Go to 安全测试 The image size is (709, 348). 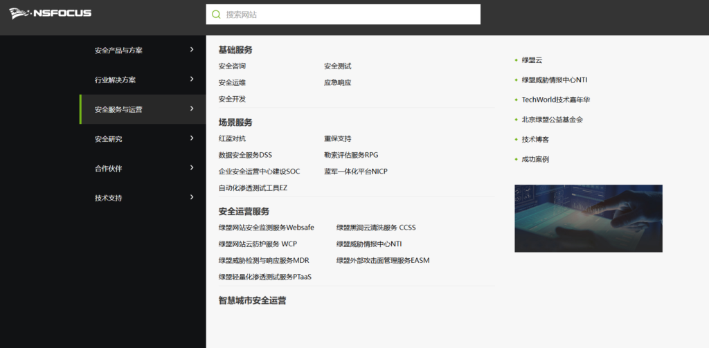(x=337, y=66)
